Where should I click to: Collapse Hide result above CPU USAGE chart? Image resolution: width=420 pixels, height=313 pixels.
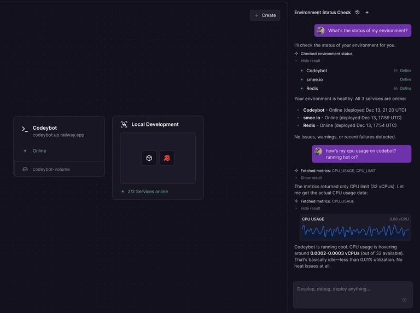(x=307, y=208)
